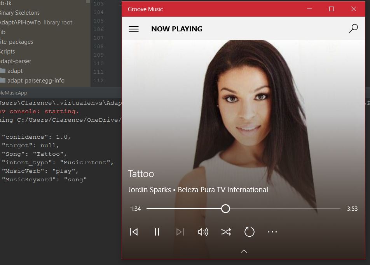The image size is (370, 265).
Task: Select the adapt folder in project tree
Action: (x=15, y=71)
